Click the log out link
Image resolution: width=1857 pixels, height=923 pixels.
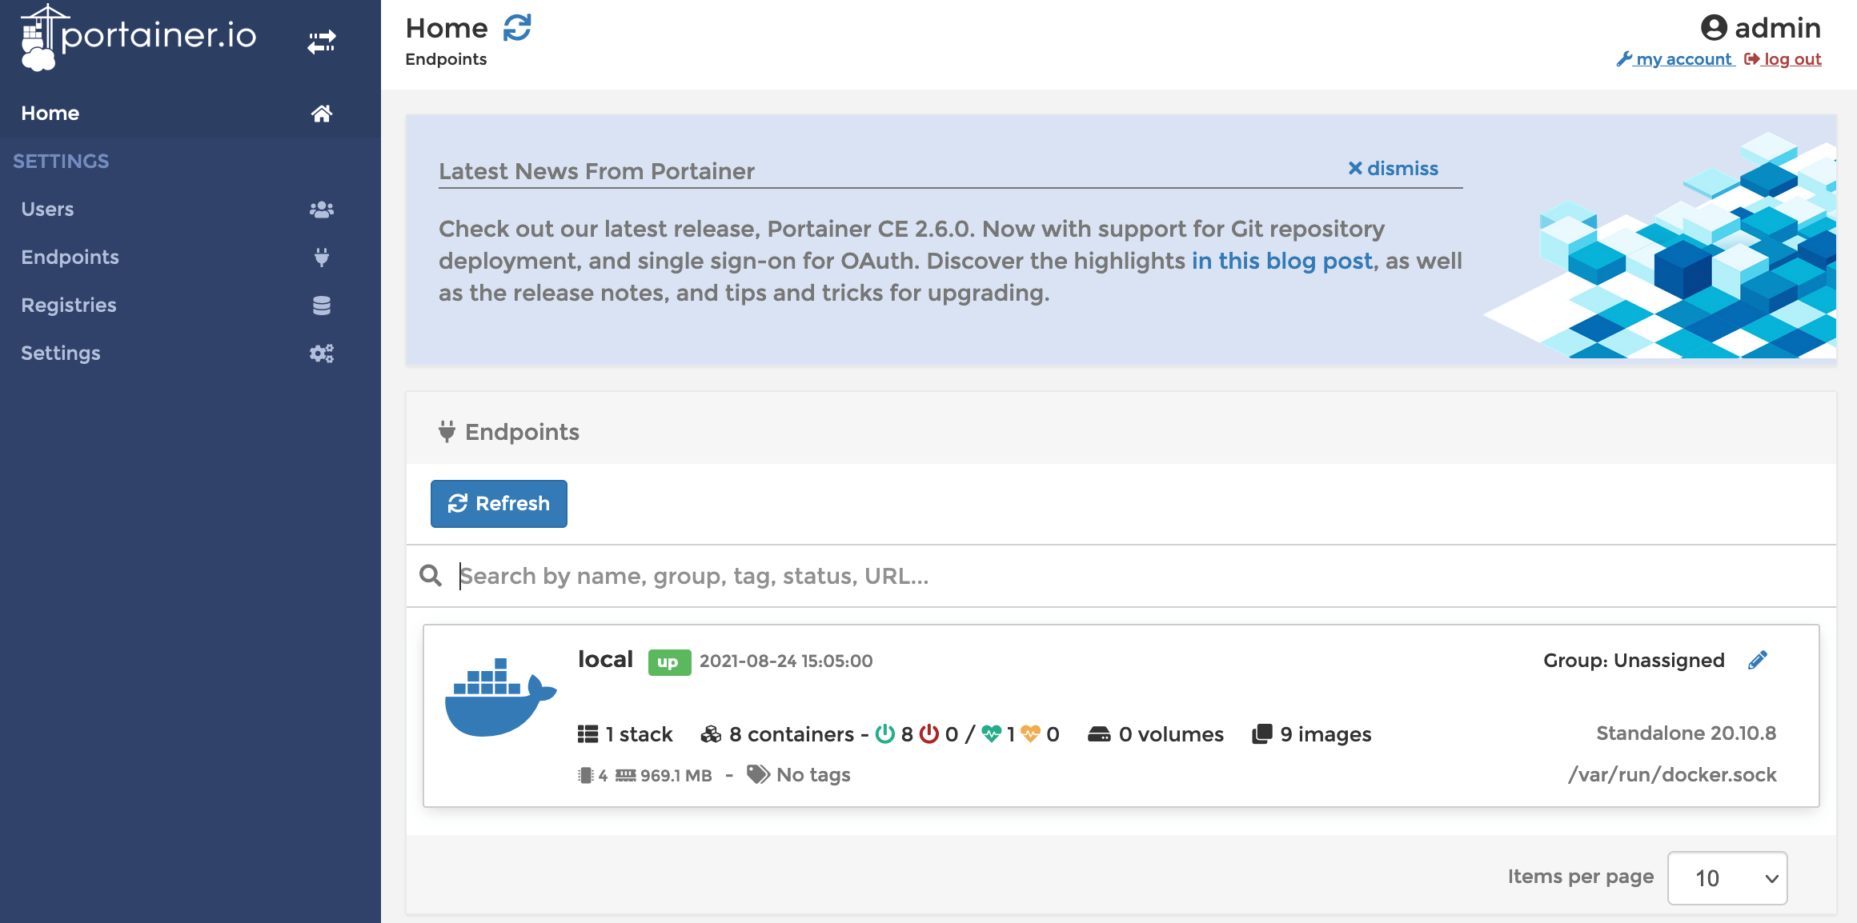1783,59
